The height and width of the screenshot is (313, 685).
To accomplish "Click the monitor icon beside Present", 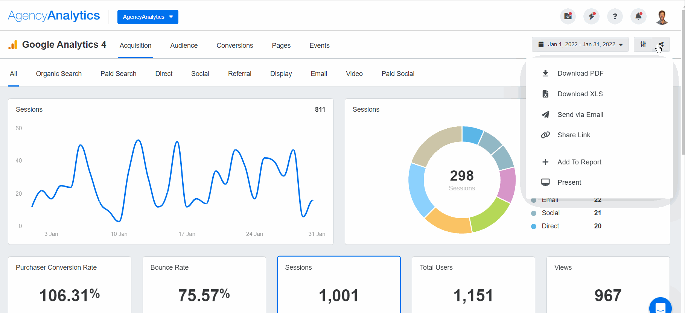I will point(545,182).
